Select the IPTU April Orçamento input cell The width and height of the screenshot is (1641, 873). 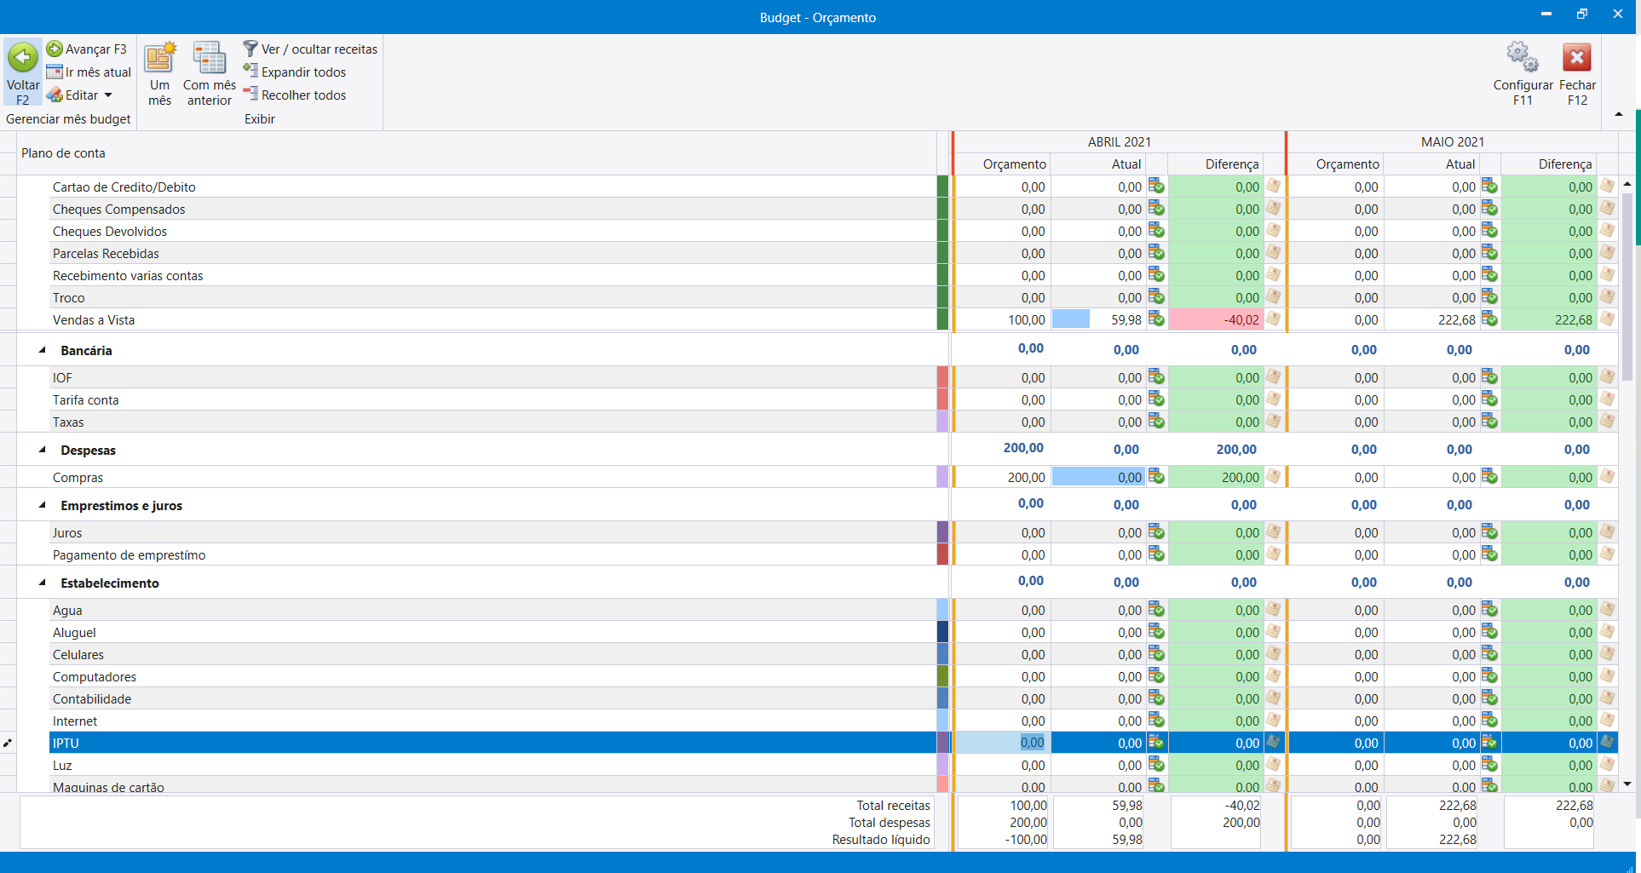pos(1001,743)
